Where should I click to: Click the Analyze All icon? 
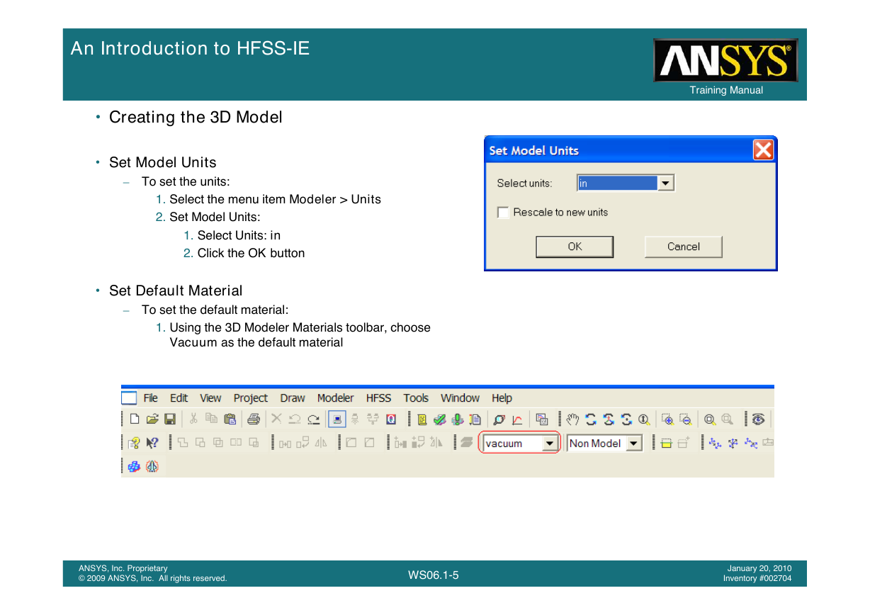(458, 419)
